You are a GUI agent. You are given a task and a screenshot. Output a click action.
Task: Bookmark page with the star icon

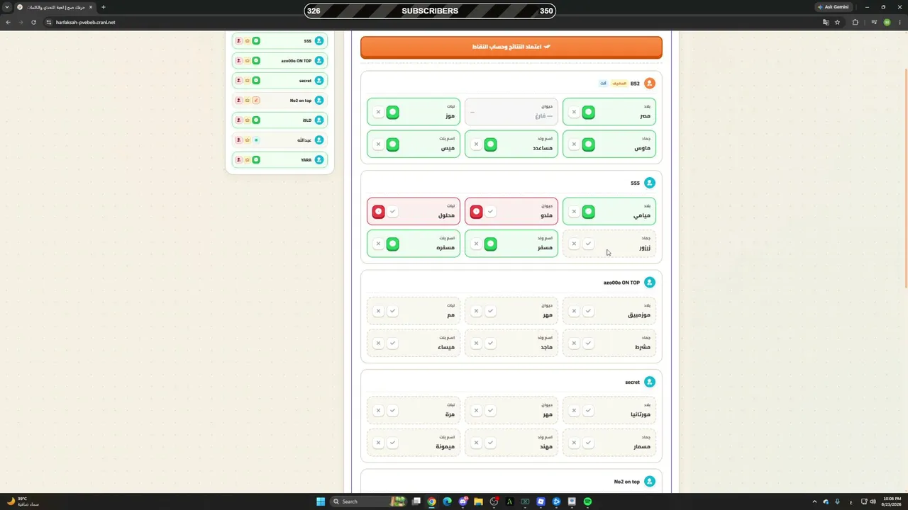(837, 22)
